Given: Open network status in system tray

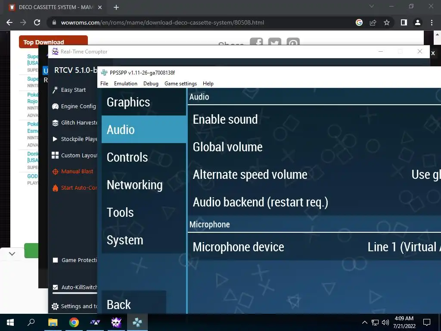Looking at the screenshot, I should click(375, 322).
